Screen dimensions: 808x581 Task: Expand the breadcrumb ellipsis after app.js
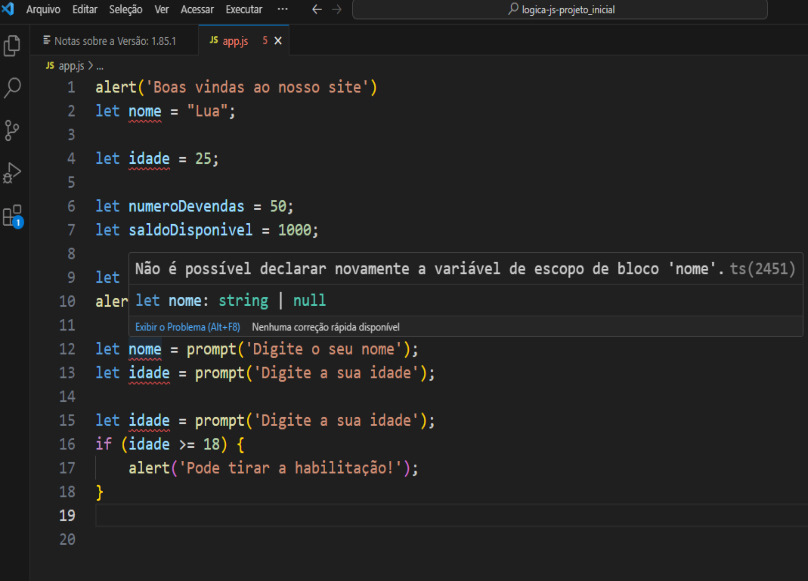(100, 66)
